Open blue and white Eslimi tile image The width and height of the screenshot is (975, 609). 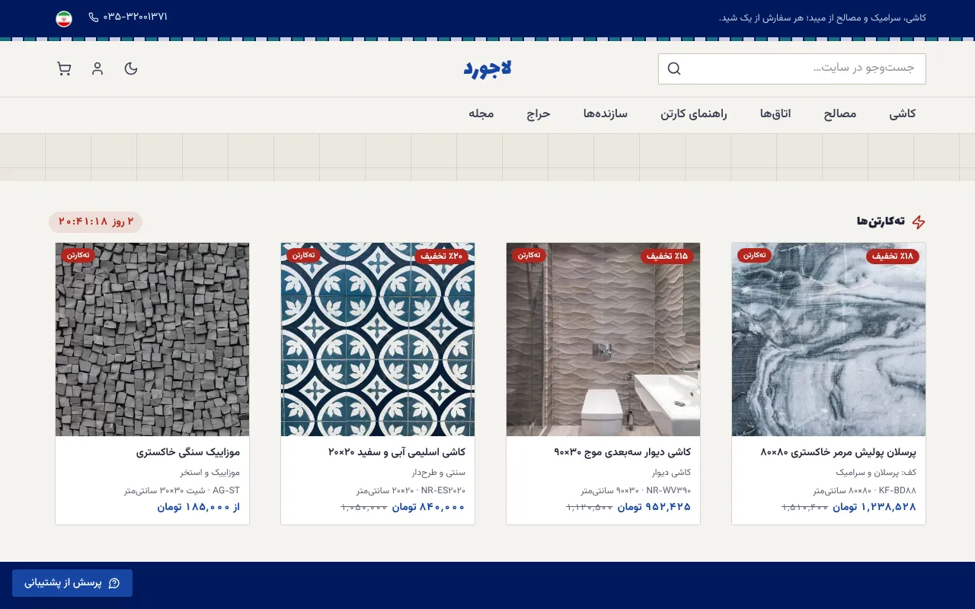coord(378,340)
